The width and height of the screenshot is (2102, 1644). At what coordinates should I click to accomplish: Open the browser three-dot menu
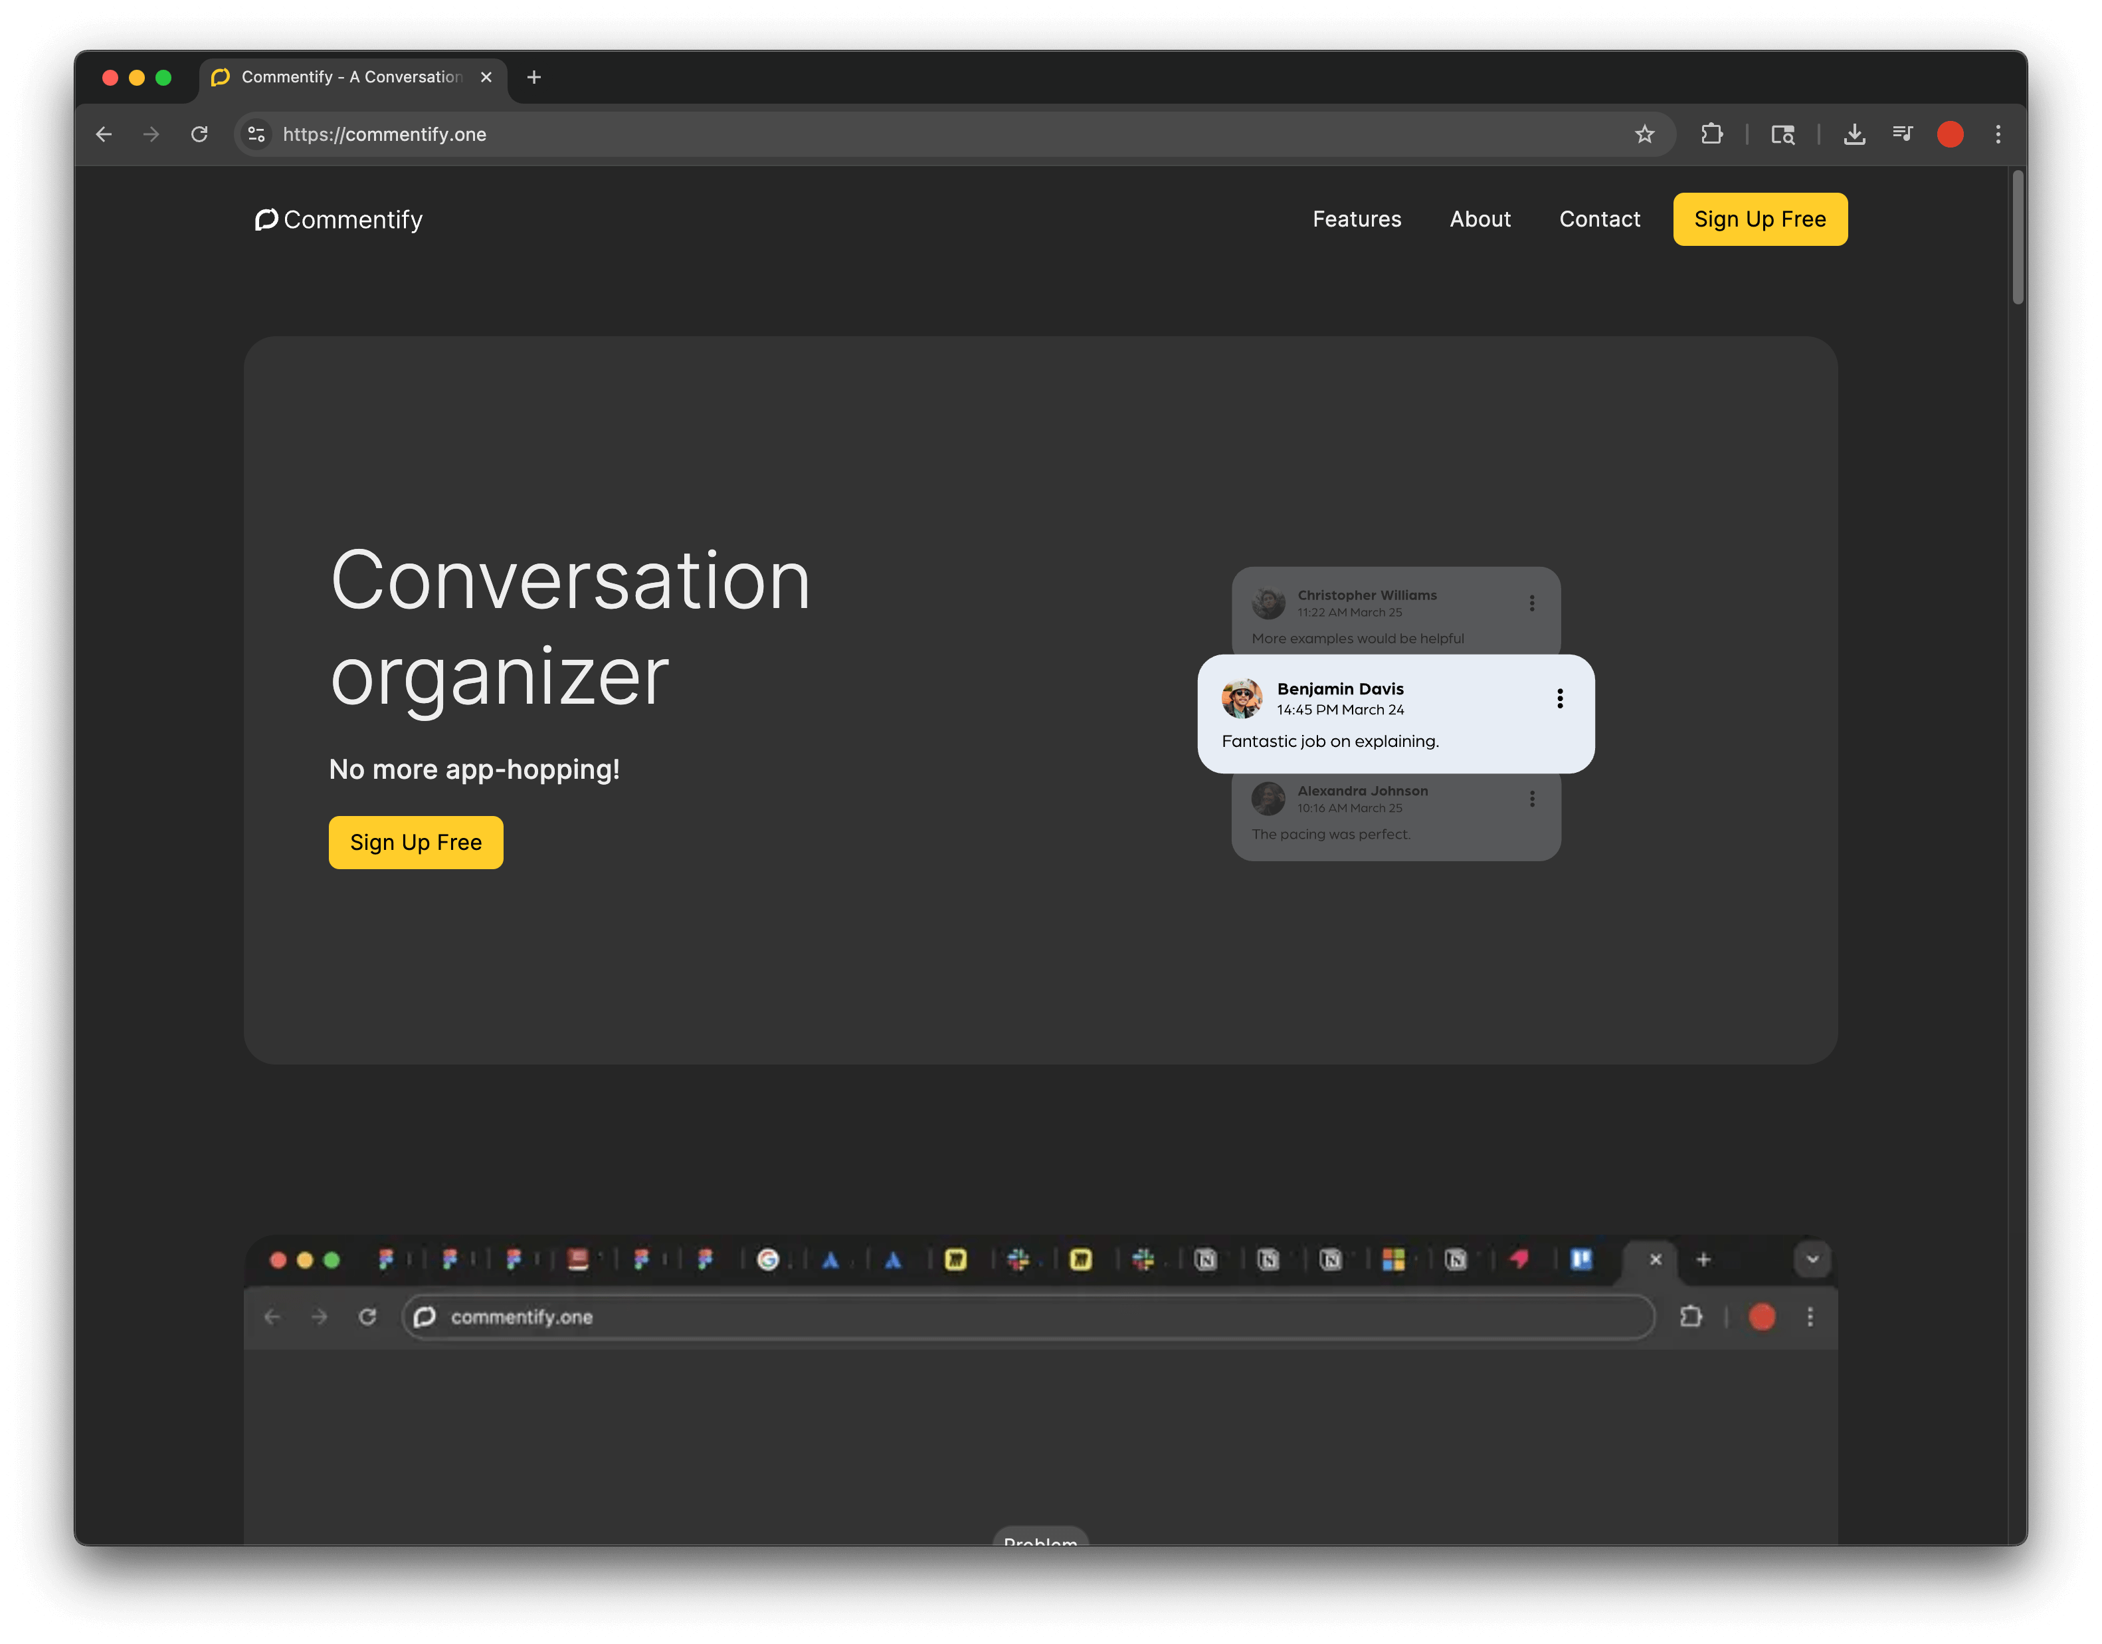(x=1998, y=135)
